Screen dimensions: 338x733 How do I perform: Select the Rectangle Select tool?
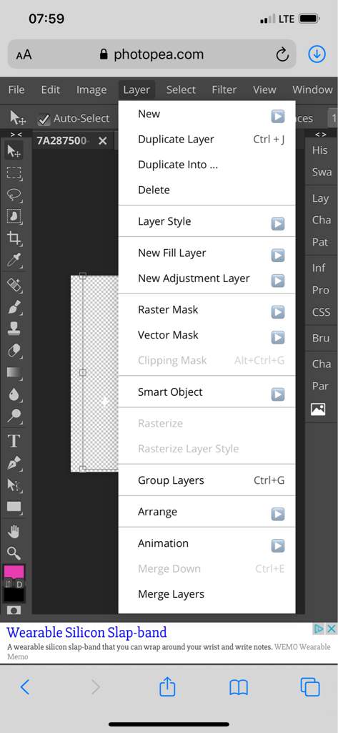tap(14, 173)
